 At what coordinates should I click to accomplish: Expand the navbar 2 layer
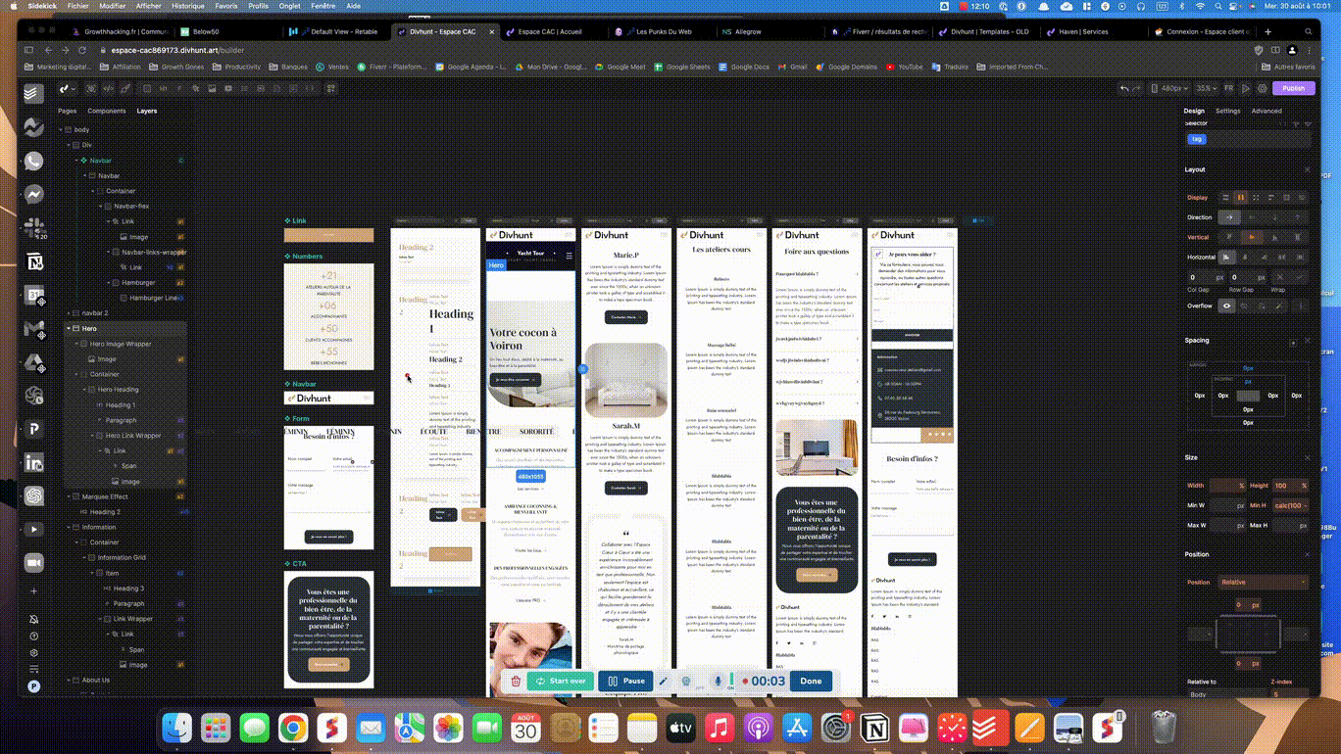tap(69, 313)
